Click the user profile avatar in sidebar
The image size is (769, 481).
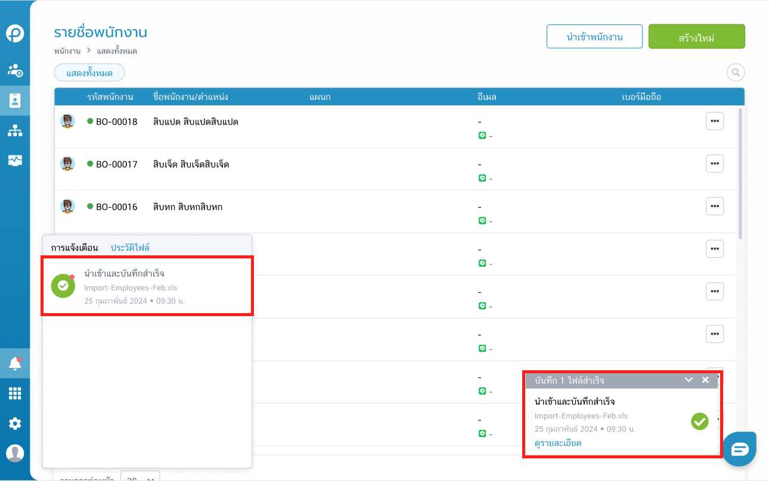(x=15, y=453)
